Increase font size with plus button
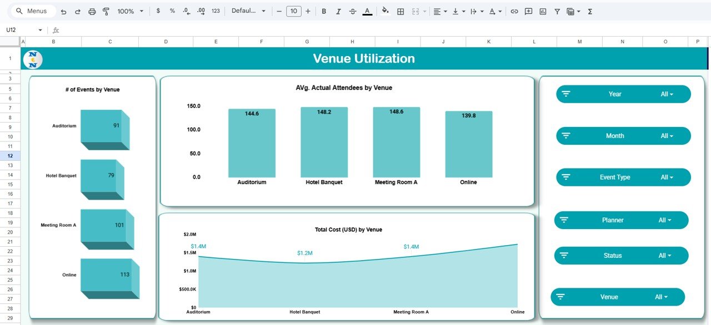 (308, 11)
